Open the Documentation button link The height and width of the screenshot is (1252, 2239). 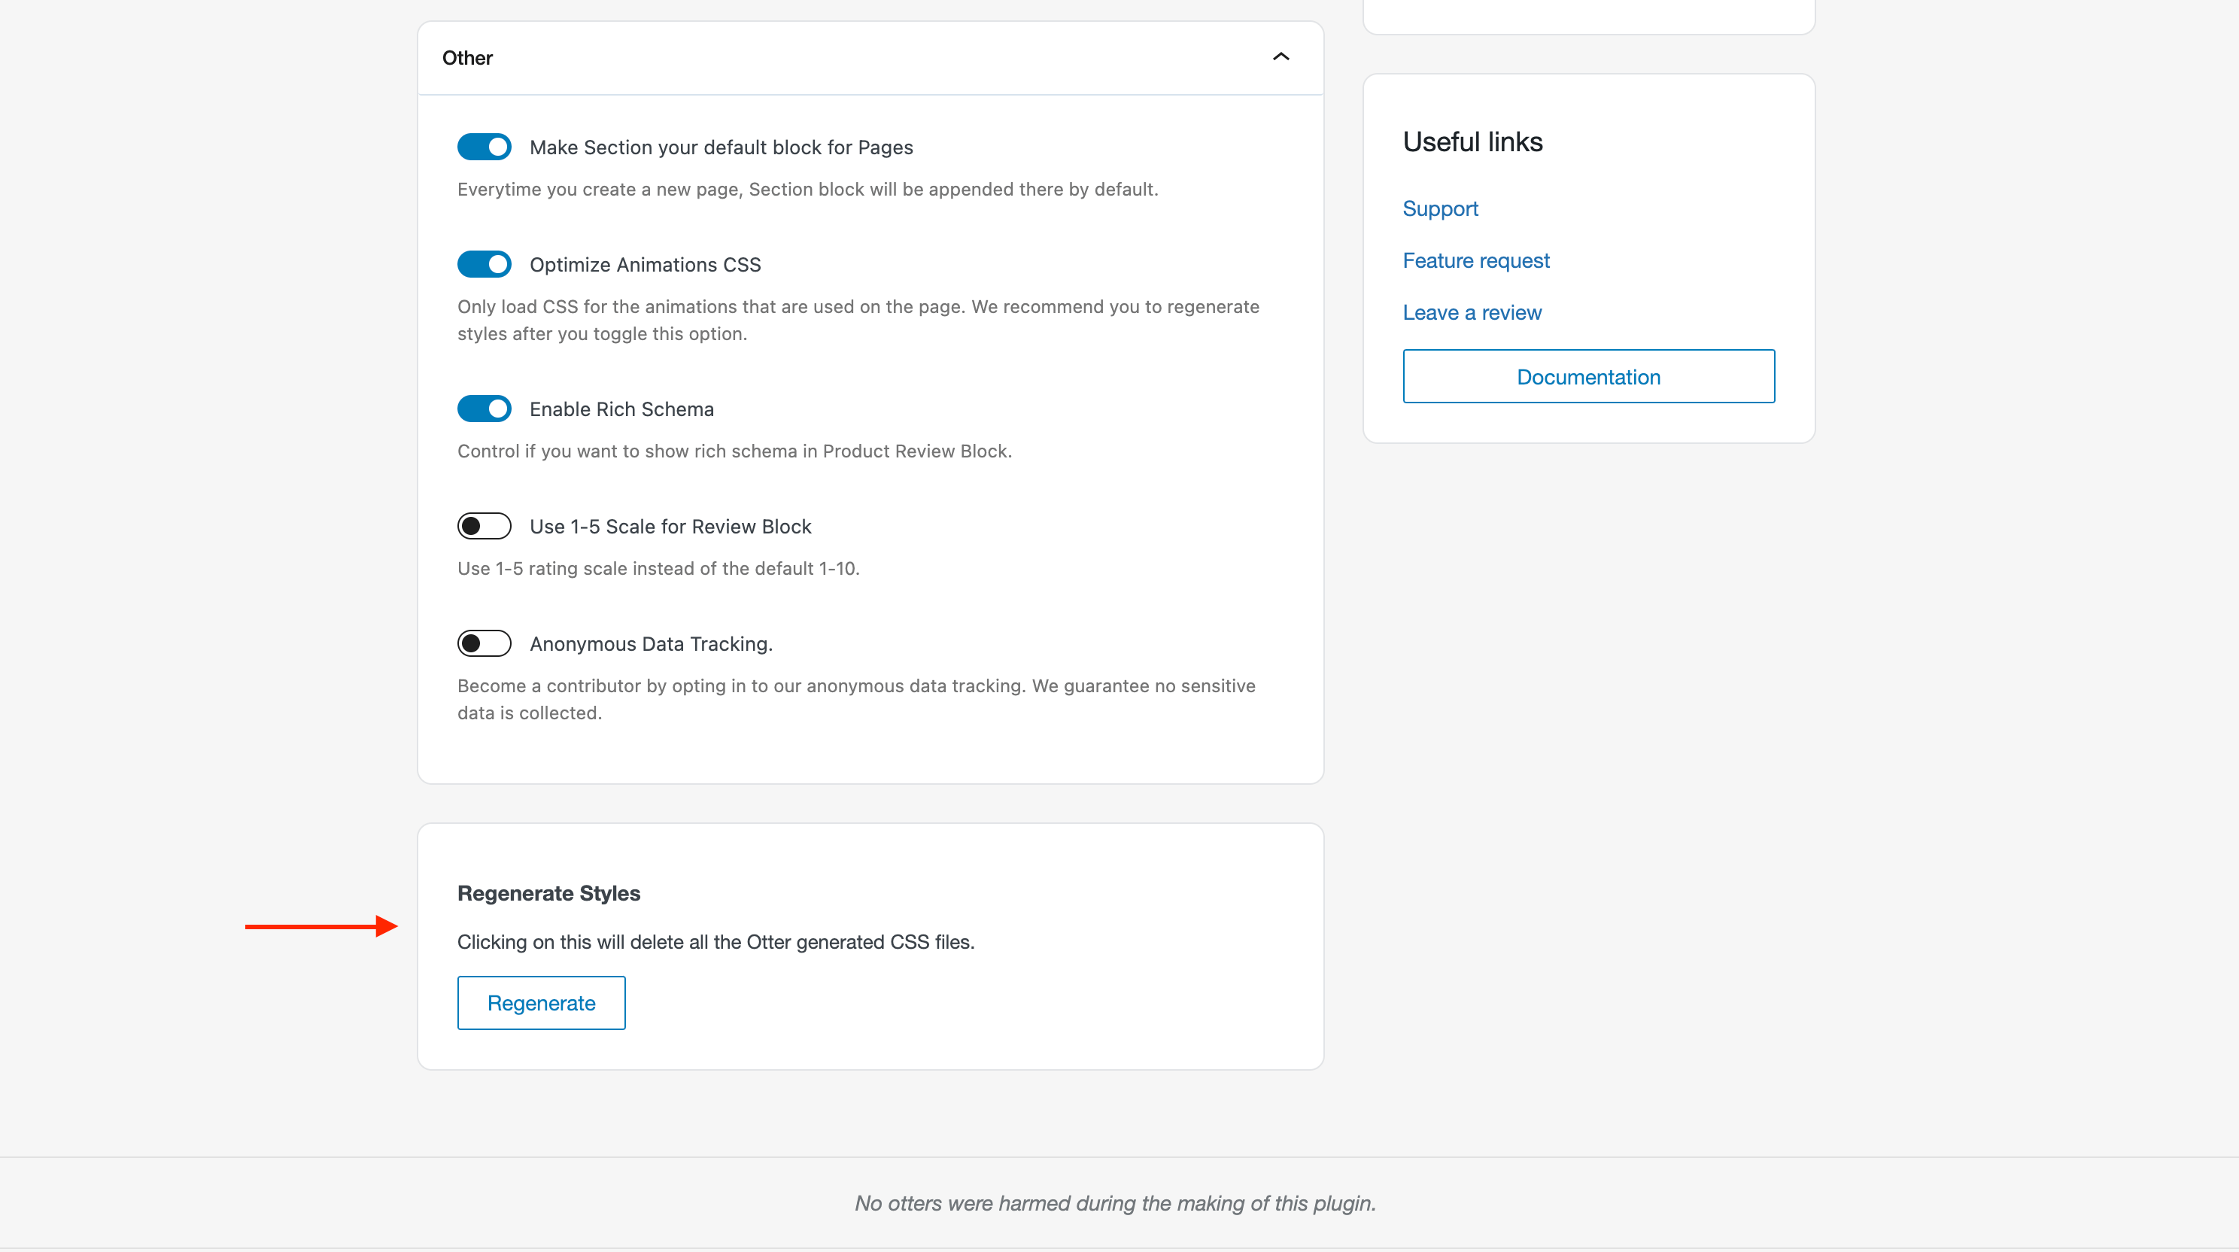[1588, 376]
